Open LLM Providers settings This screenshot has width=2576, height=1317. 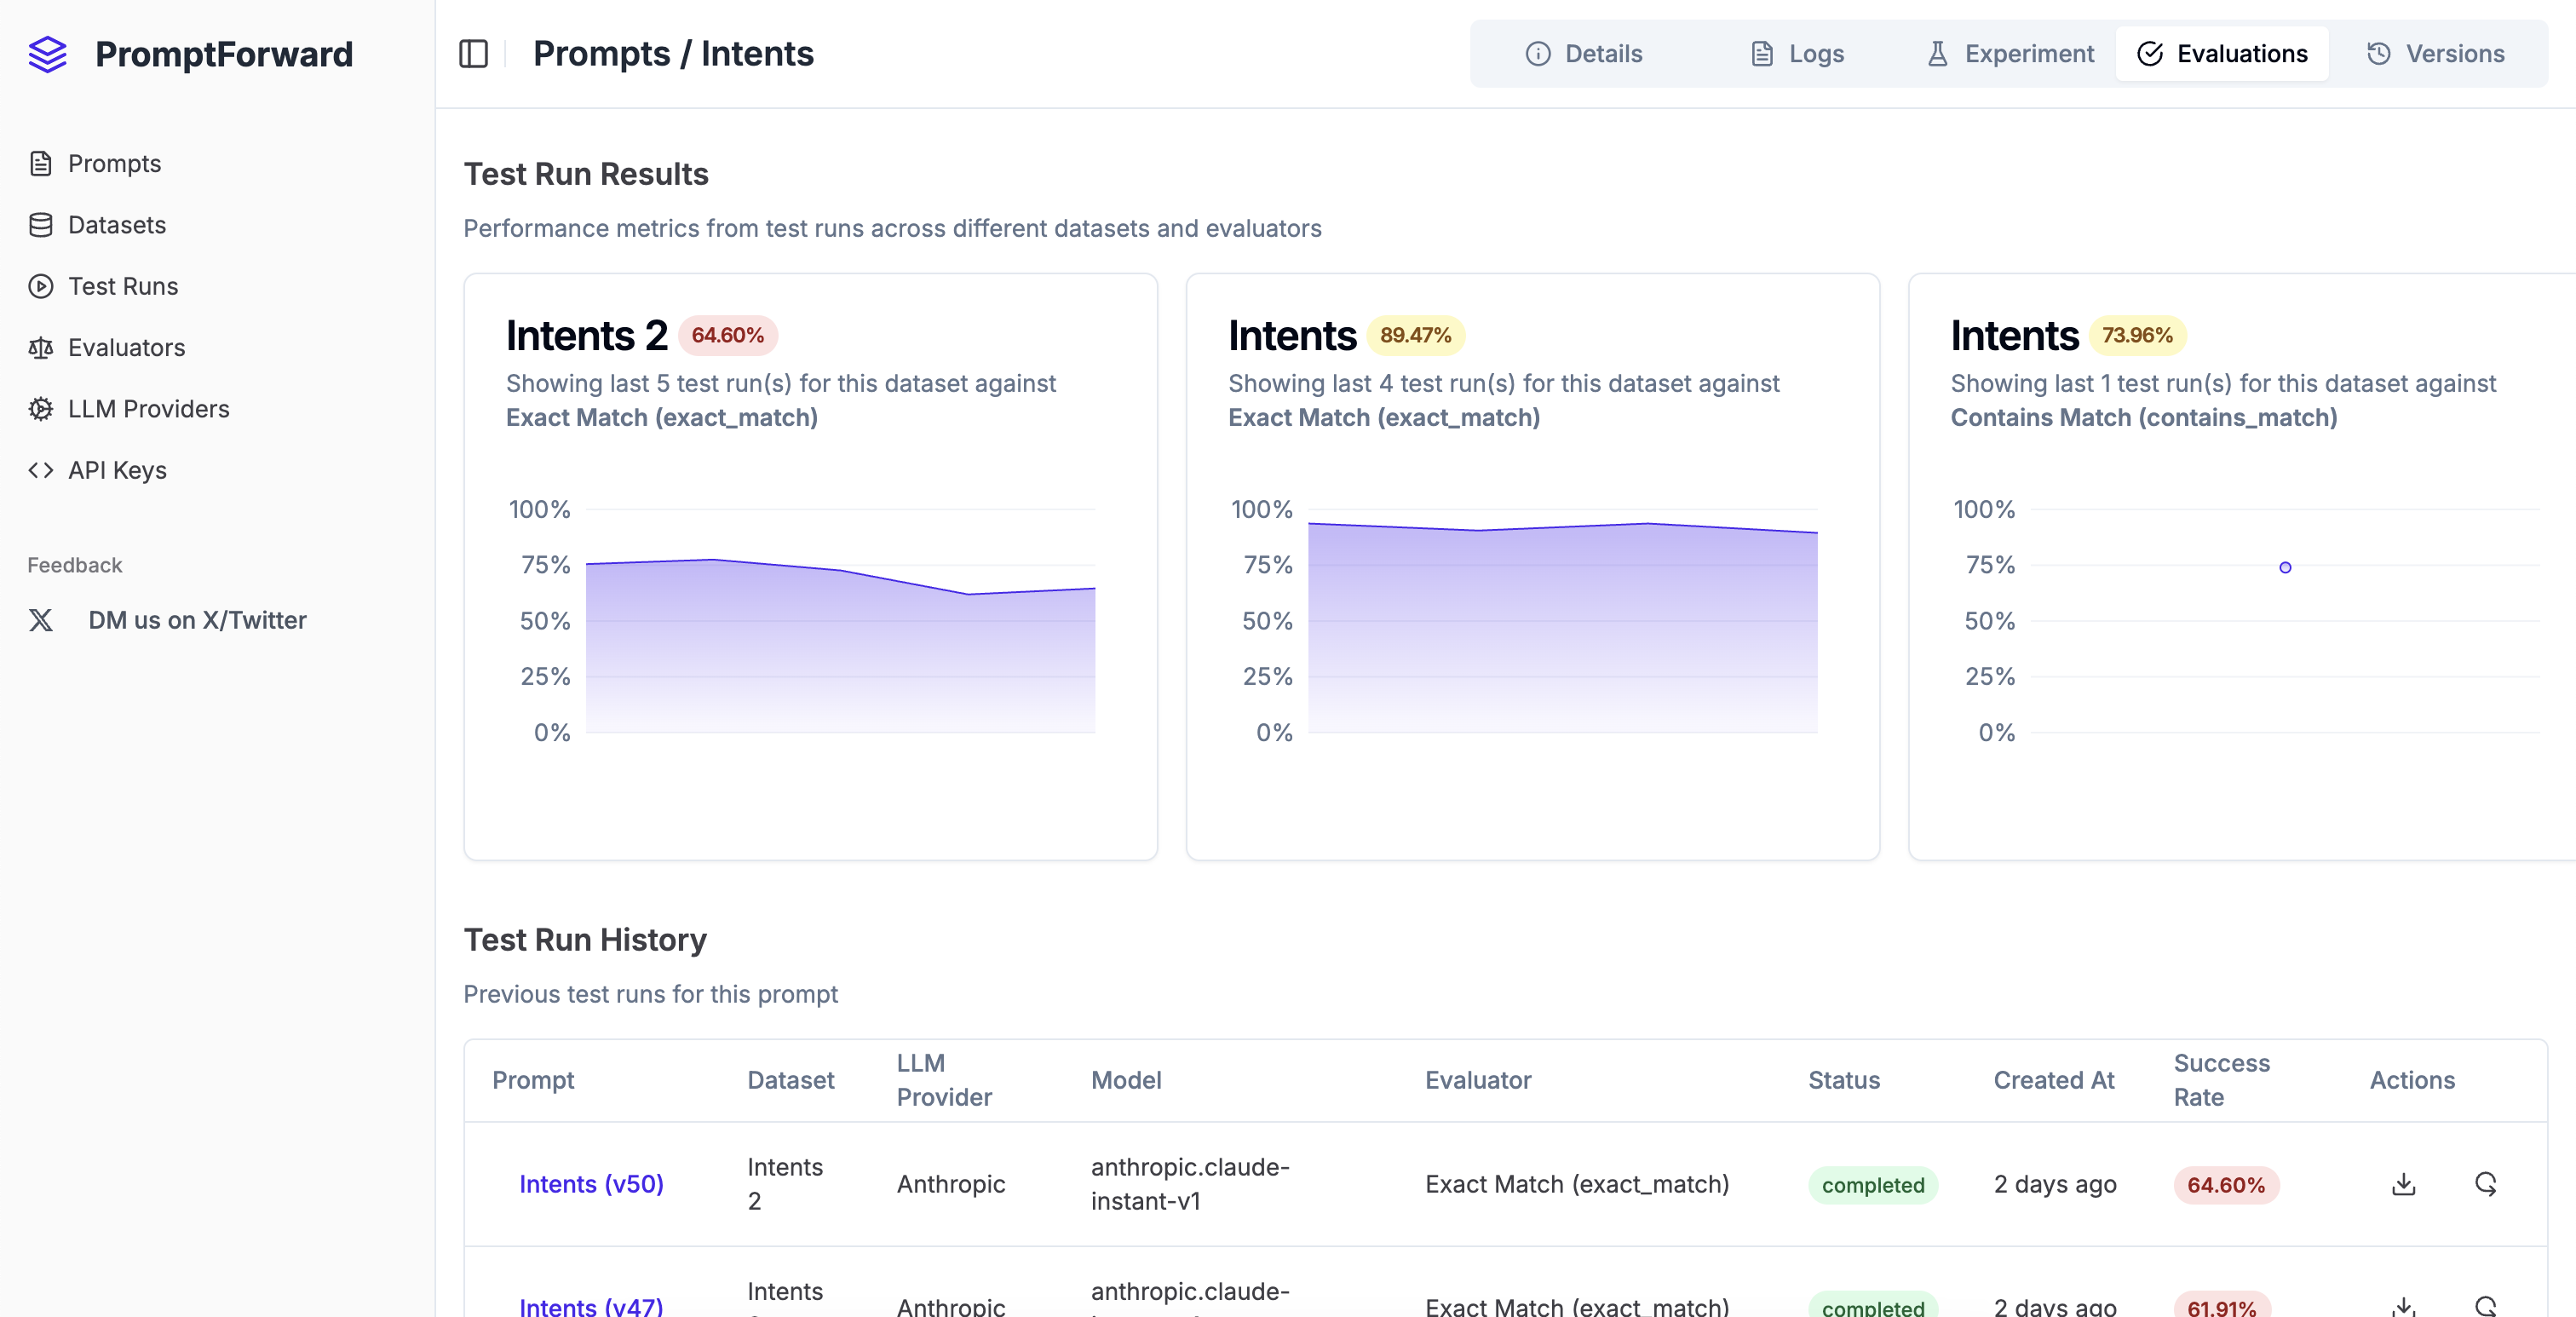148,409
